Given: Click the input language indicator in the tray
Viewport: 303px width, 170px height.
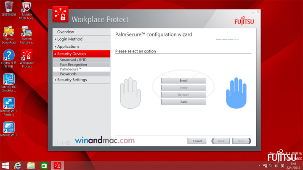Looking at the screenshot, I should 282,166.
